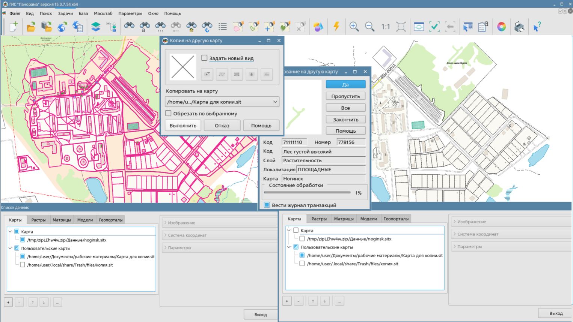573x322 pixels.
Task: Click the zoom in magnifier
Action: (x=354, y=27)
